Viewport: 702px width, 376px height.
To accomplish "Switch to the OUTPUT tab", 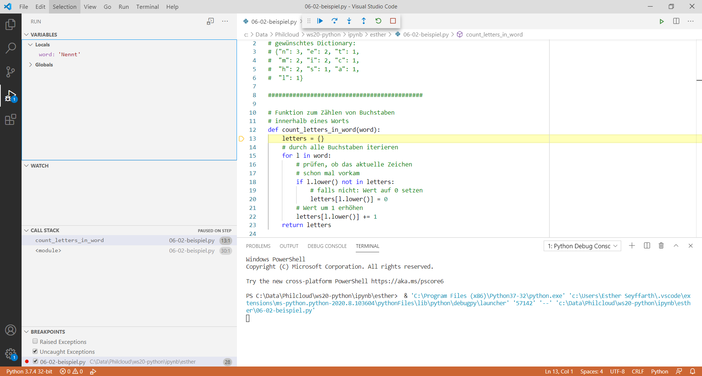I will click(x=289, y=246).
